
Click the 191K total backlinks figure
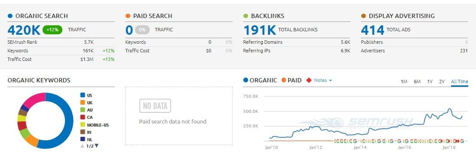(x=260, y=30)
